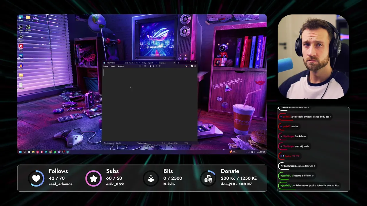This screenshot has width=367, height=206.
Task: Click inside the Notepad text area
Action: click(150, 104)
